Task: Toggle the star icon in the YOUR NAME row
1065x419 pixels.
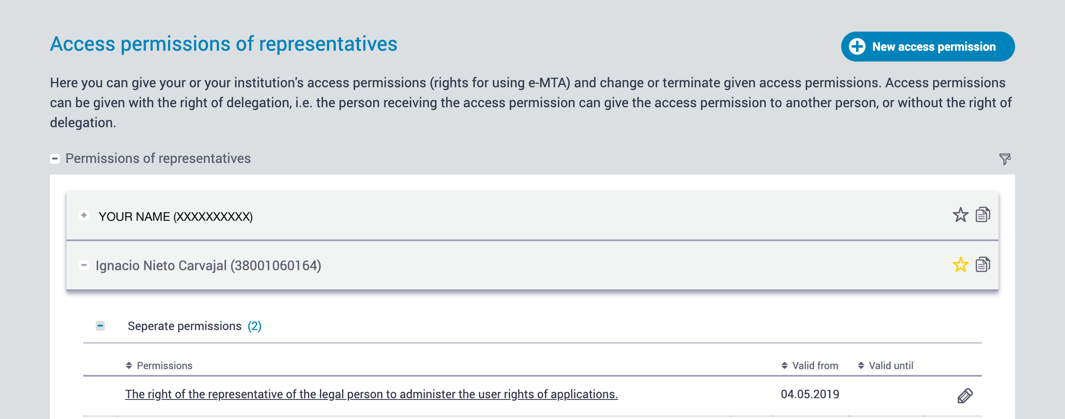Action: (960, 215)
